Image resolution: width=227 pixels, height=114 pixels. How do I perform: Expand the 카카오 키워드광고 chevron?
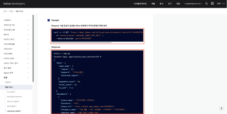pyautogui.click(x=28, y=63)
